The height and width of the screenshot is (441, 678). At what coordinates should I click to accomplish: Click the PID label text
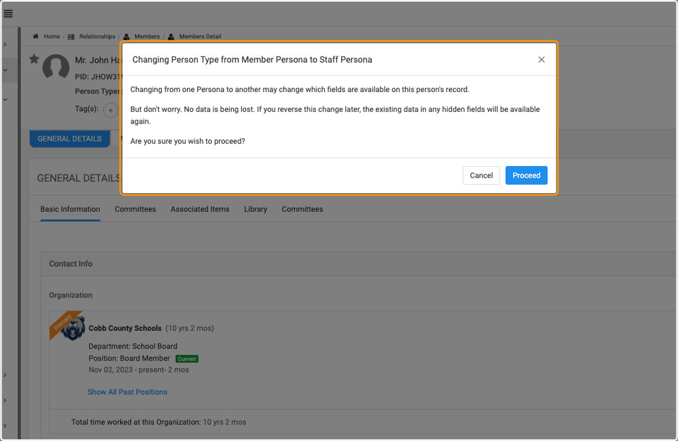[x=82, y=76]
